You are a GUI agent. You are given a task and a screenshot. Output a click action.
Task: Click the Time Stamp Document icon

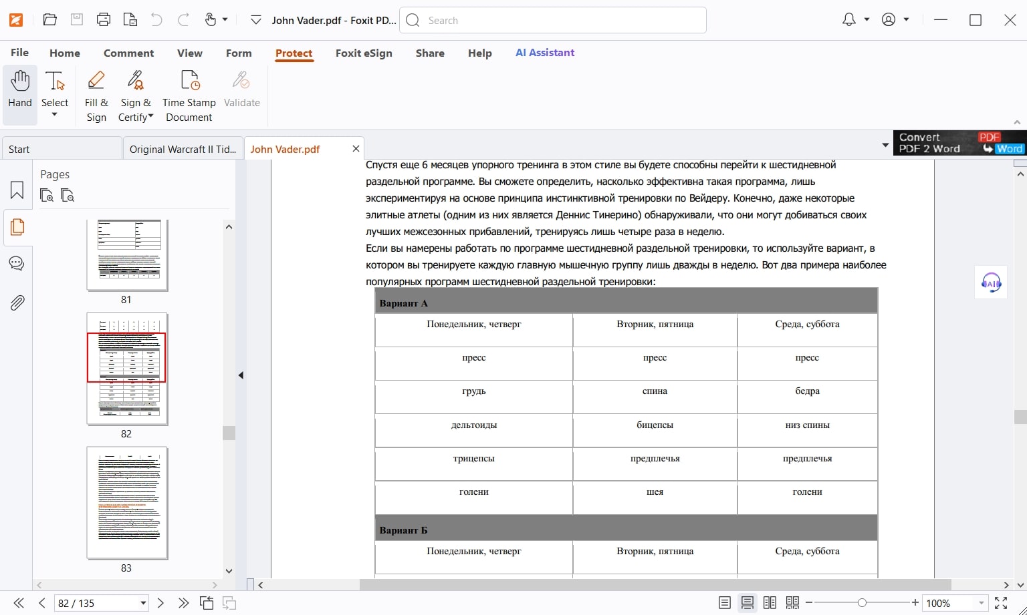[x=189, y=97]
